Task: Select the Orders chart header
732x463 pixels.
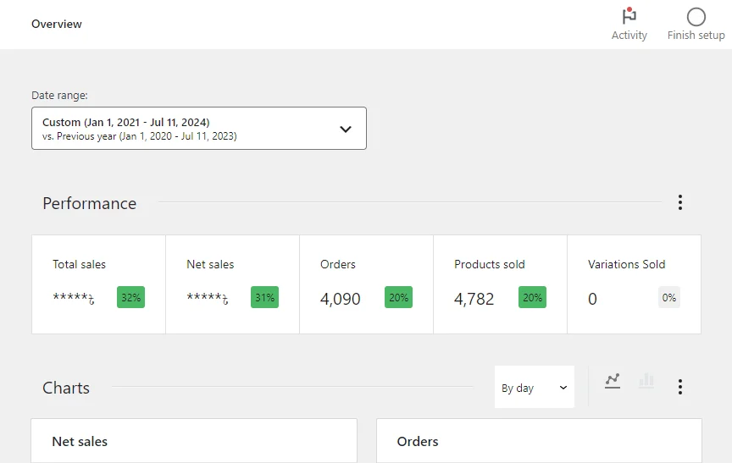Action: (x=418, y=441)
